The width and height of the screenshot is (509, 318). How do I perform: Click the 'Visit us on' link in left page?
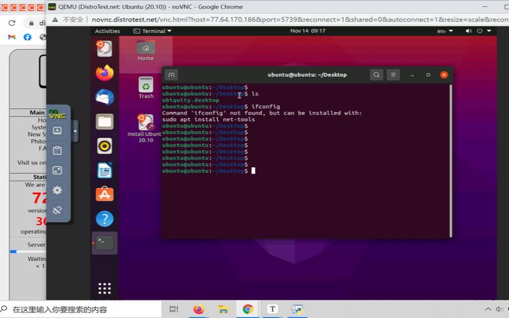point(31,163)
